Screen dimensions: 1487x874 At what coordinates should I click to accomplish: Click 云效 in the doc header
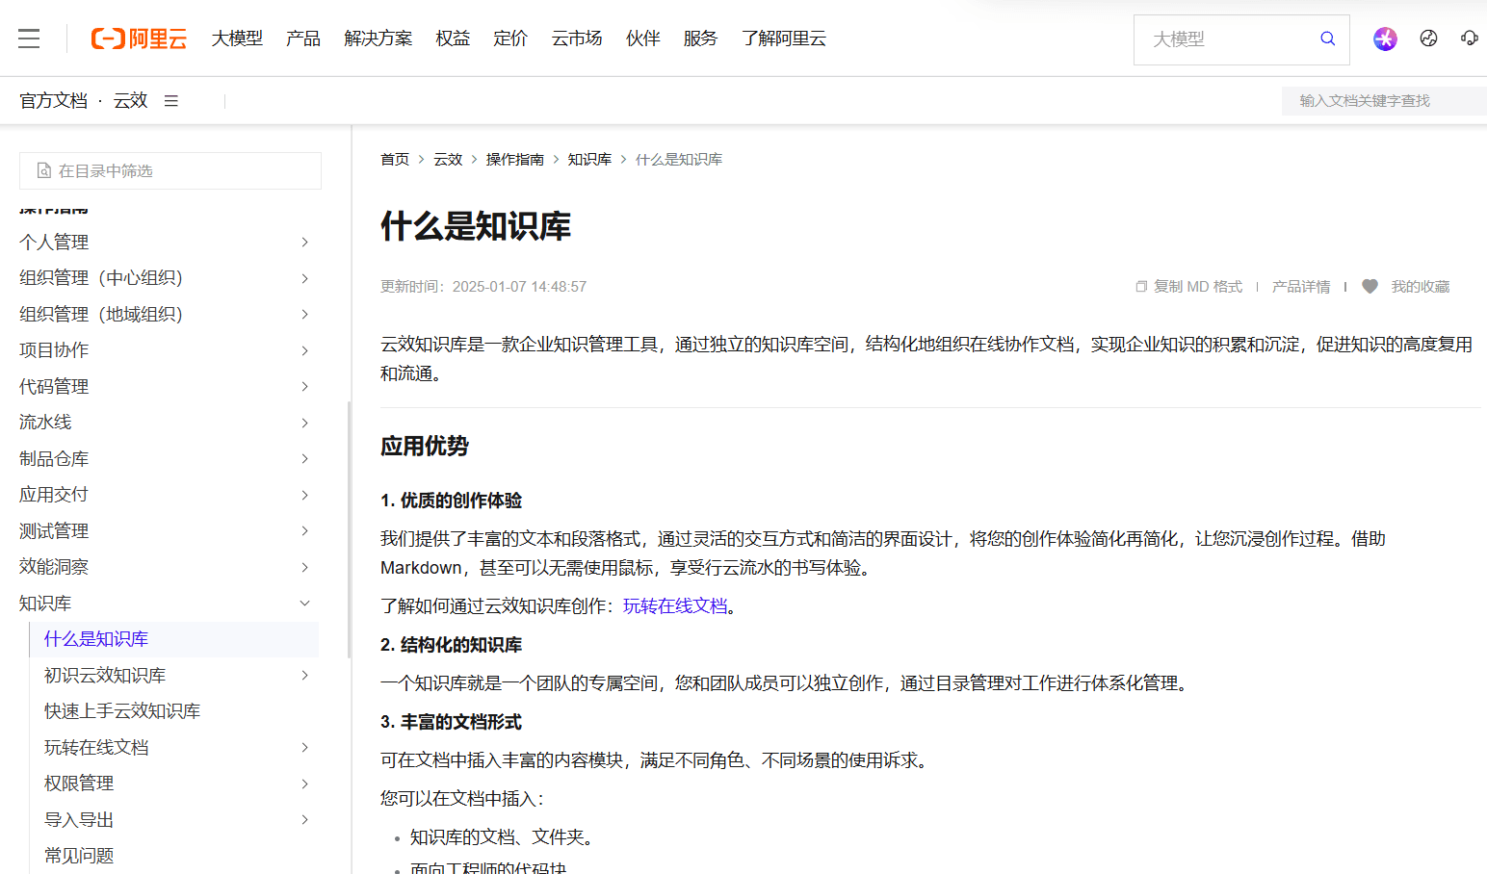point(131,101)
